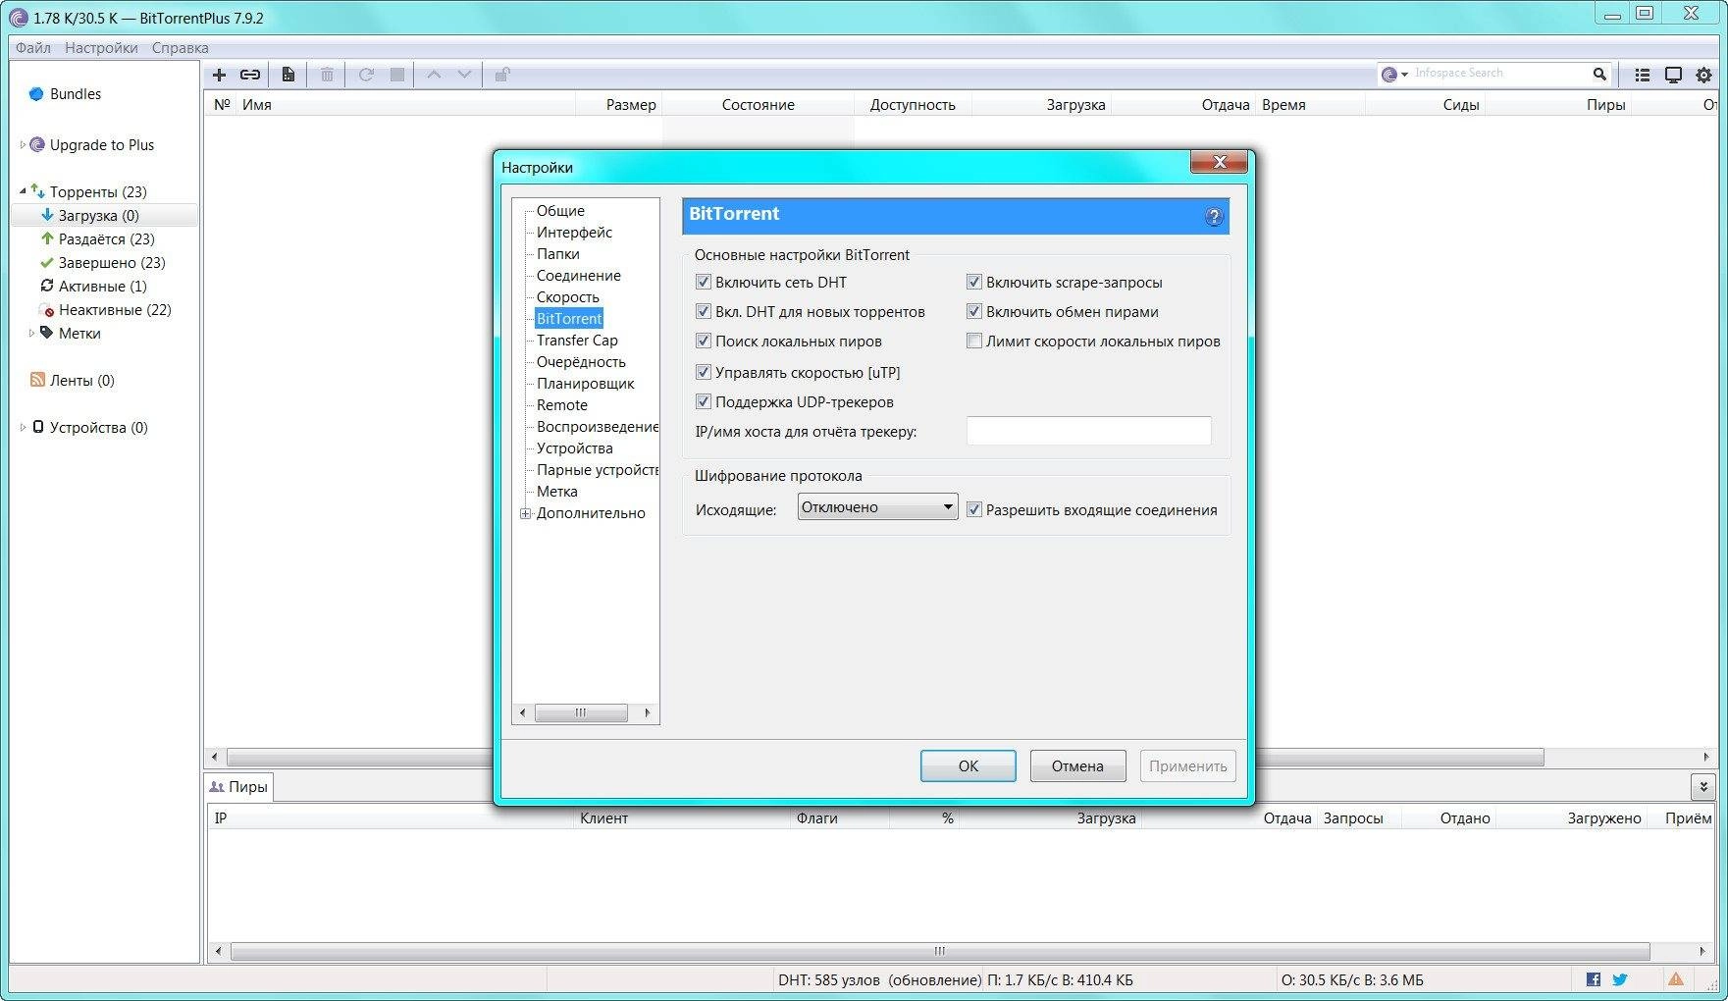The image size is (1728, 1001).
Task: Click the Применить button
Action: click(x=1187, y=766)
